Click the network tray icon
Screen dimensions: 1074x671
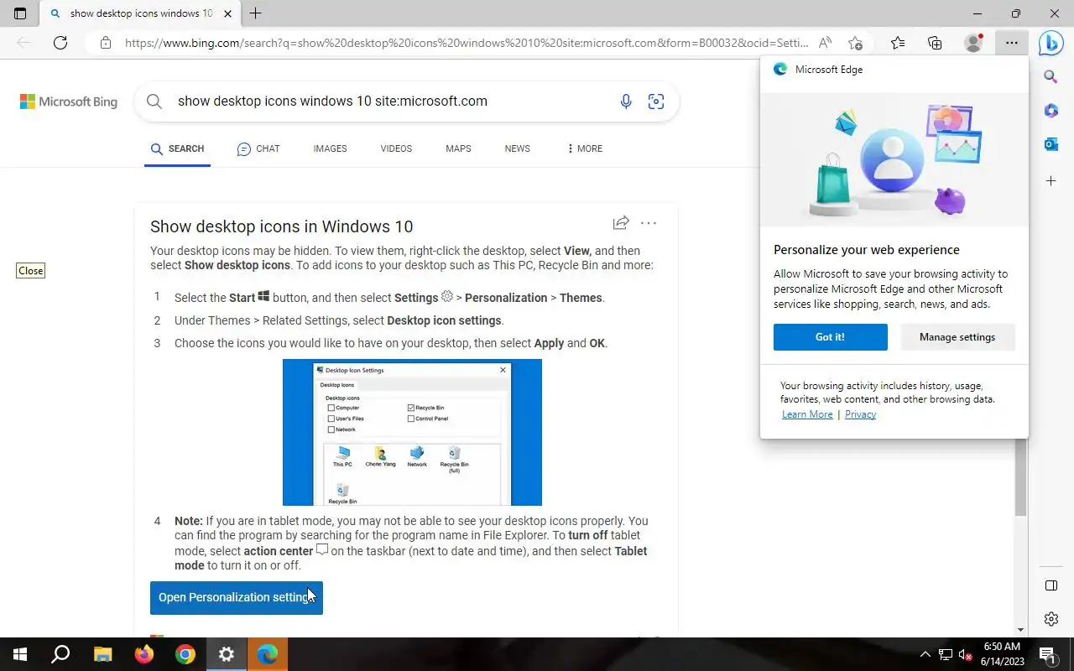pyautogui.click(x=945, y=654)
